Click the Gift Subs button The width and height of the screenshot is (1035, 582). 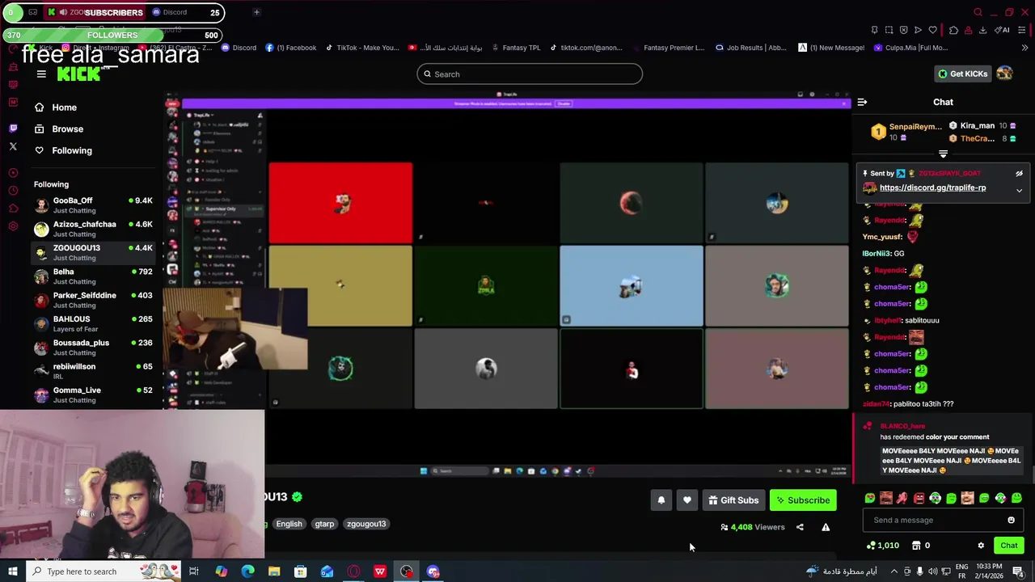[x=733, y=500]
